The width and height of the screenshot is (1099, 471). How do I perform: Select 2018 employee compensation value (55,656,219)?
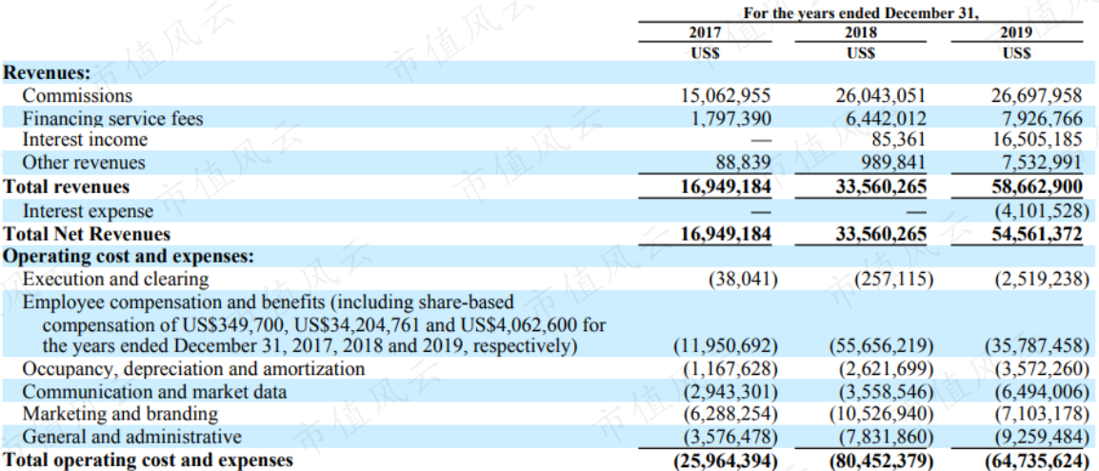pyautogui.click(x=881, y=346)
